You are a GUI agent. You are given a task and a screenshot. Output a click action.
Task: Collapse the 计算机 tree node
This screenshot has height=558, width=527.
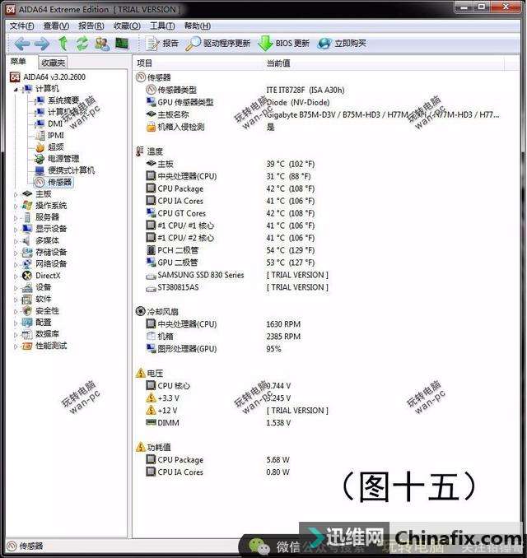[16, 90]
